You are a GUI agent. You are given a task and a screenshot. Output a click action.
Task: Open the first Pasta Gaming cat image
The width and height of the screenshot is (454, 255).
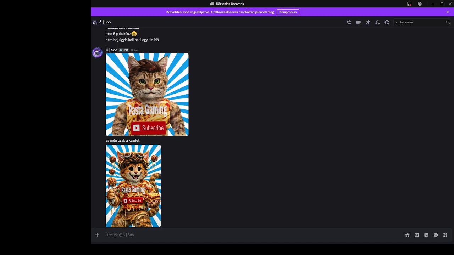coord(147,95)
